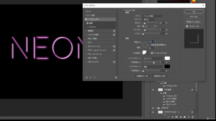216x121 pixels.
Task: Toggle the プレビュー (Preview) checkbox
Action: click(x=187, y=26)
